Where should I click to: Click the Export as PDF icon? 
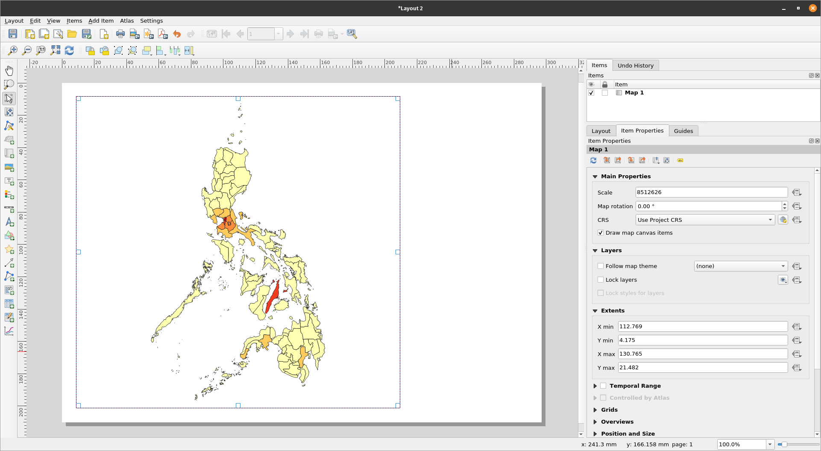[x=163, y=34]
